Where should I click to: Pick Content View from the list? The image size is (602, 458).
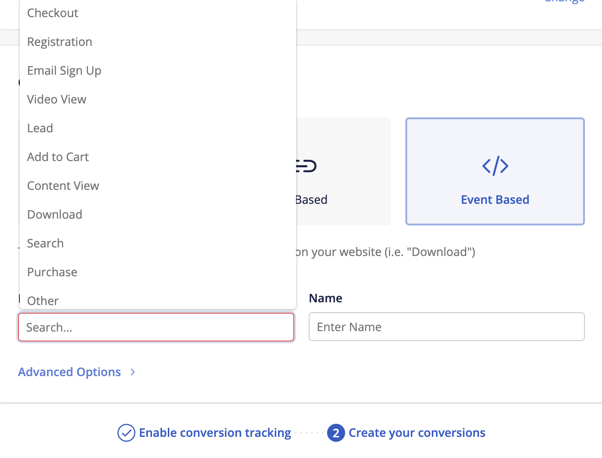point(63,185)
